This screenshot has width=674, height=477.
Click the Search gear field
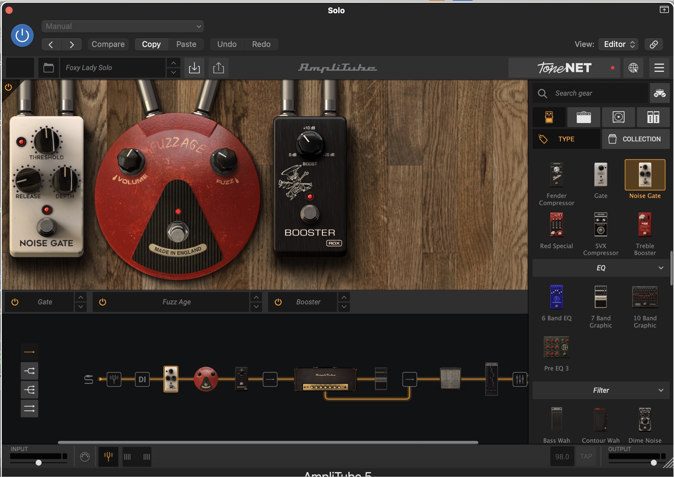click(x=590, y=94)
